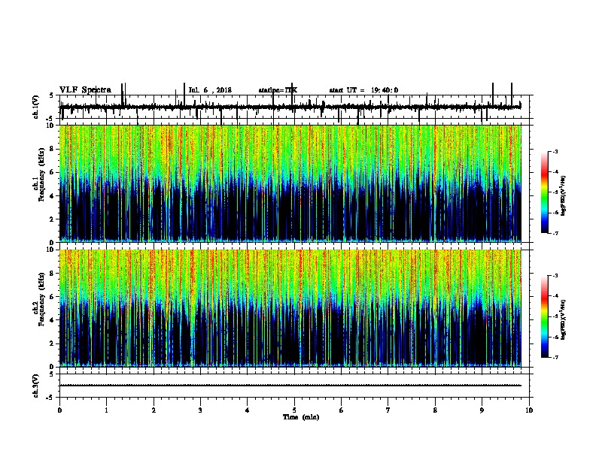
Task: Click inside the ch.1 spectrogram panel
Action: 290,183
